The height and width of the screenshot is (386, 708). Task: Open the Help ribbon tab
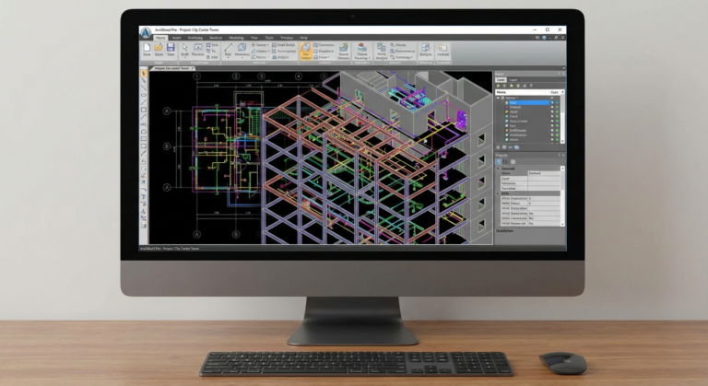[304, 38]
